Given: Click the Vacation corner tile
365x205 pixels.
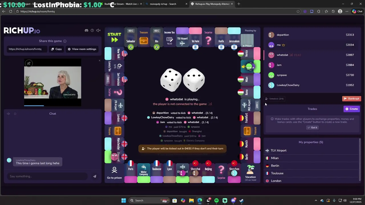Looking at the screenshot, I should 251,173.
